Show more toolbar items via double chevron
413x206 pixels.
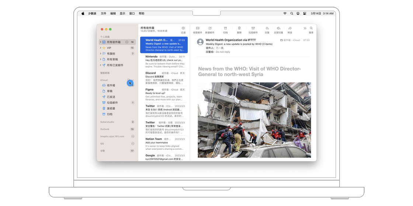pos(305,28)
